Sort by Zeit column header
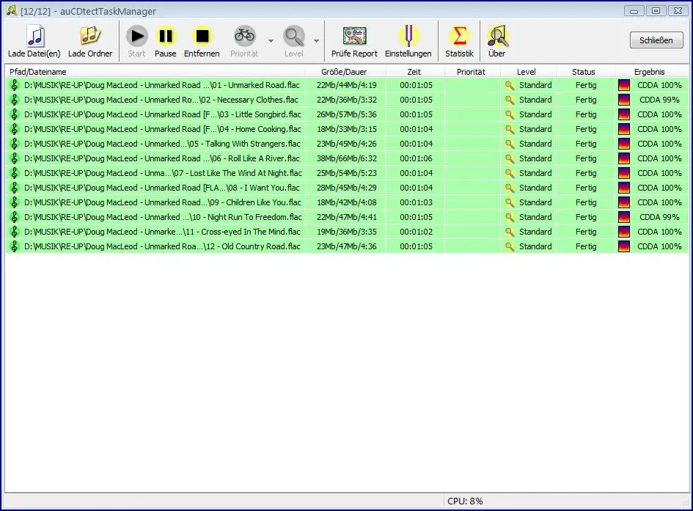The height and width of the screenshot is (511, 693). pyautogui.click(x=414, y=72)
